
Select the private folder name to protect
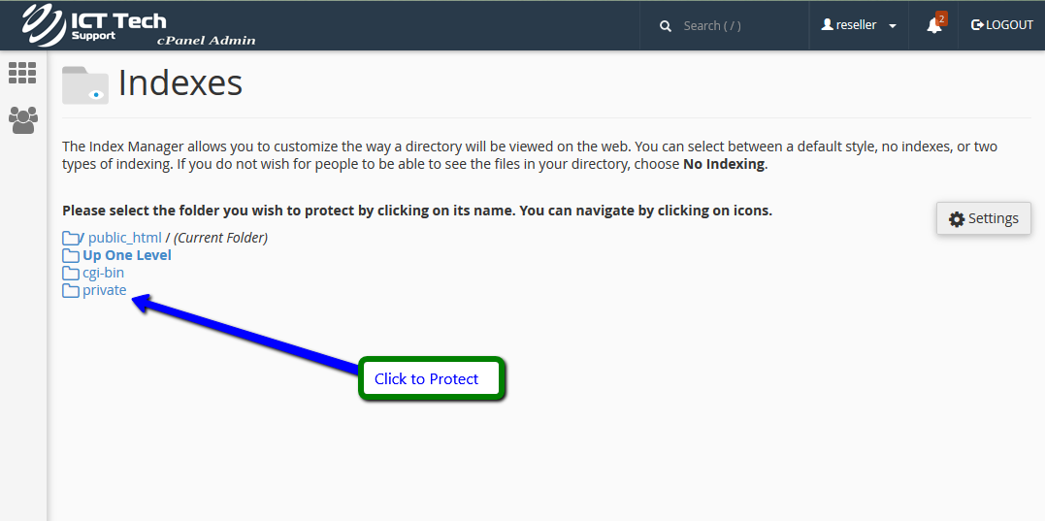[x=105, y=290]
